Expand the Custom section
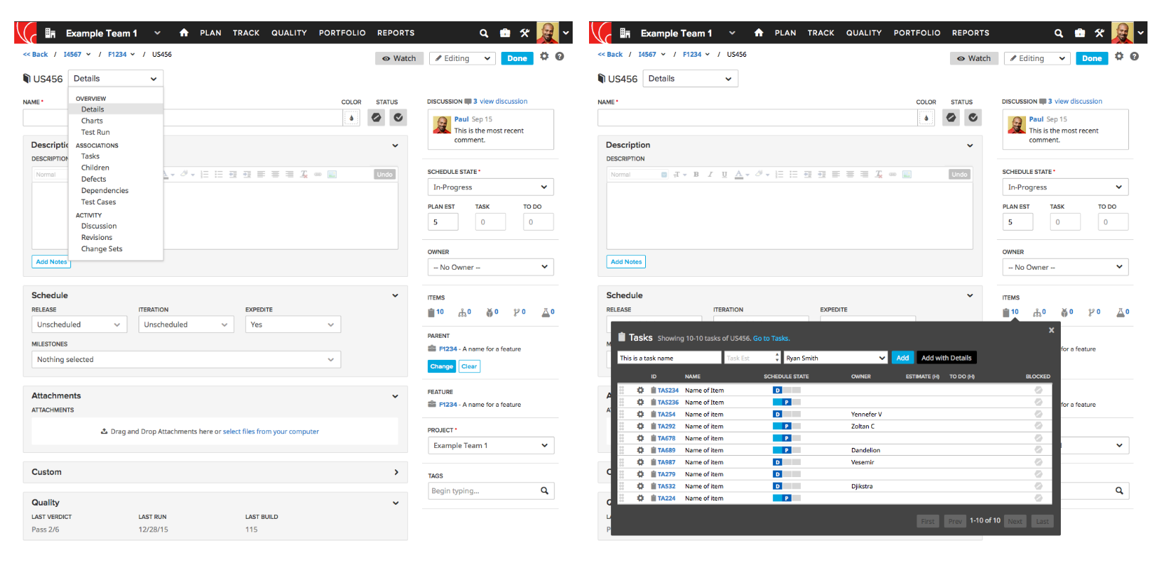Screen dimensions: 1161x580 pos(396,472)
